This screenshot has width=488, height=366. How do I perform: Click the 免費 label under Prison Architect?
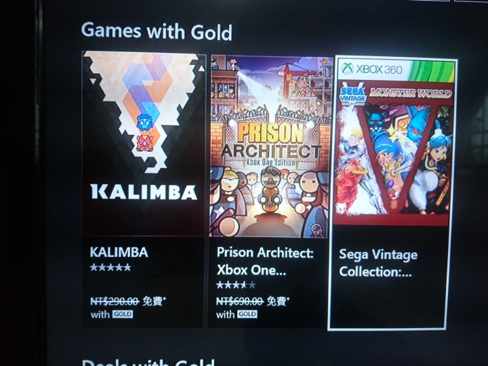tap(279, 301)
